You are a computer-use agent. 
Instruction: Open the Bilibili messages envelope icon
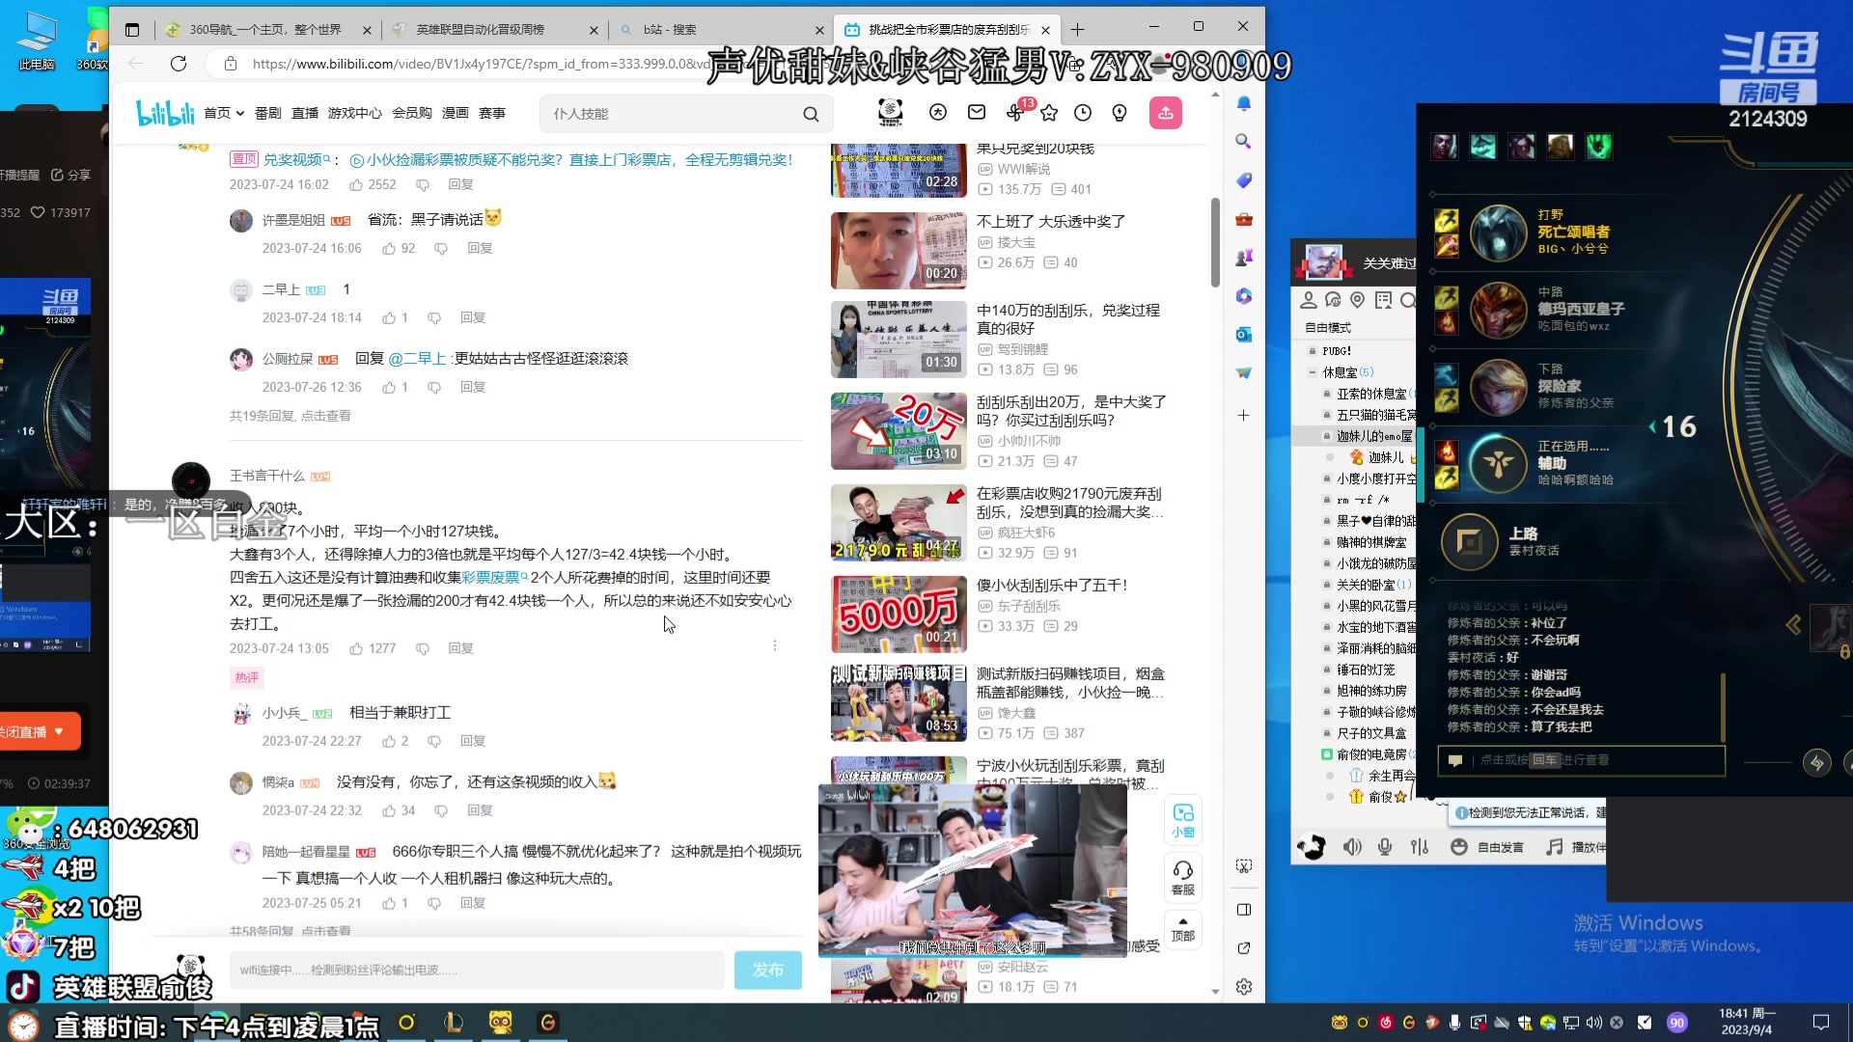[x=977, y=113]
